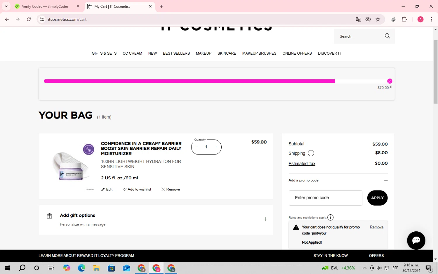Open the Extensions puzzle icon
Image resolution: width=438 pixels, height=274 pixels.
404,19
